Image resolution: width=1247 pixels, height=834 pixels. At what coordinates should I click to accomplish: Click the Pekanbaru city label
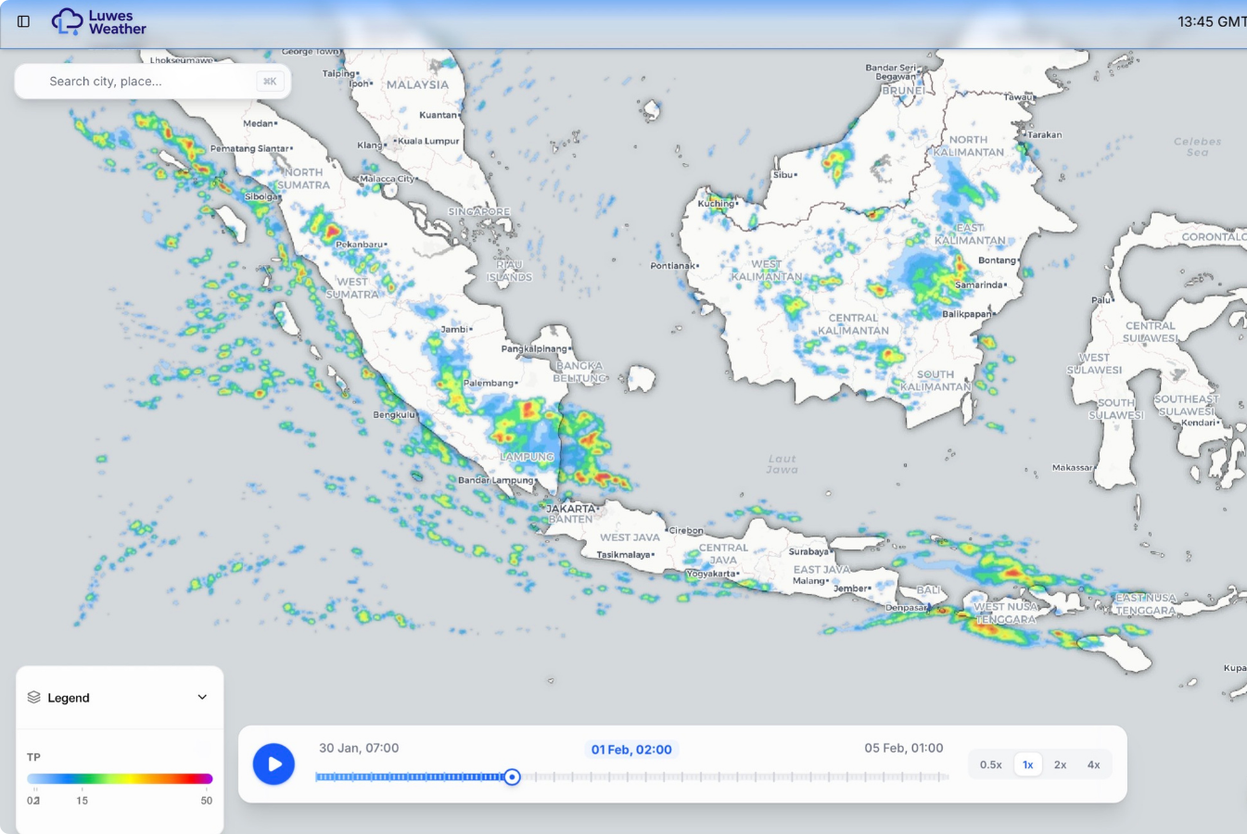pyautogui.click(x=360, y=245)
